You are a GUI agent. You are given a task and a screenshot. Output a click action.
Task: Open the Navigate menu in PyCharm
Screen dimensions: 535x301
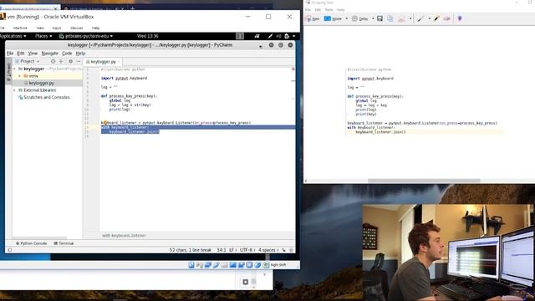click(x=50, y=54)
